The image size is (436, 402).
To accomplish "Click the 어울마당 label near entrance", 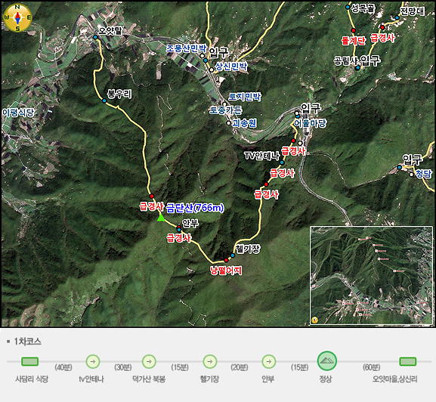I will (311, 123).
